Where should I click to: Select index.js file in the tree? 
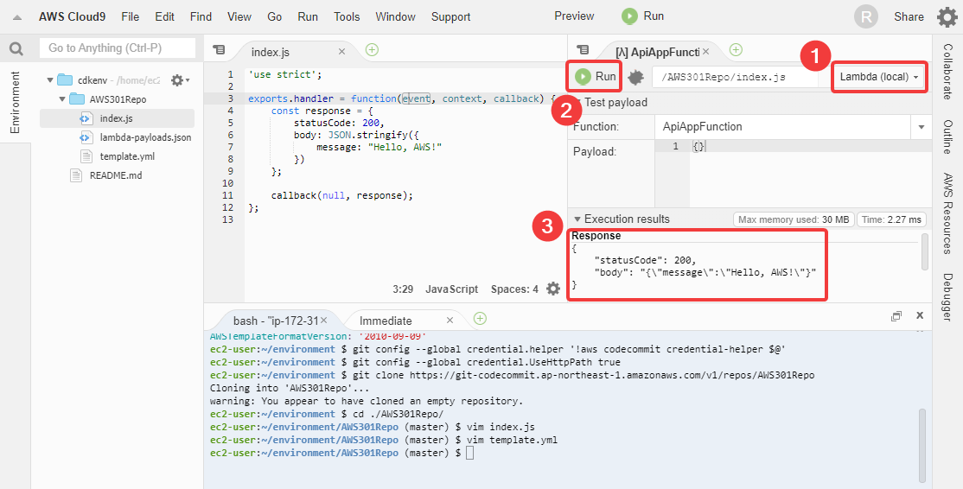117,118
